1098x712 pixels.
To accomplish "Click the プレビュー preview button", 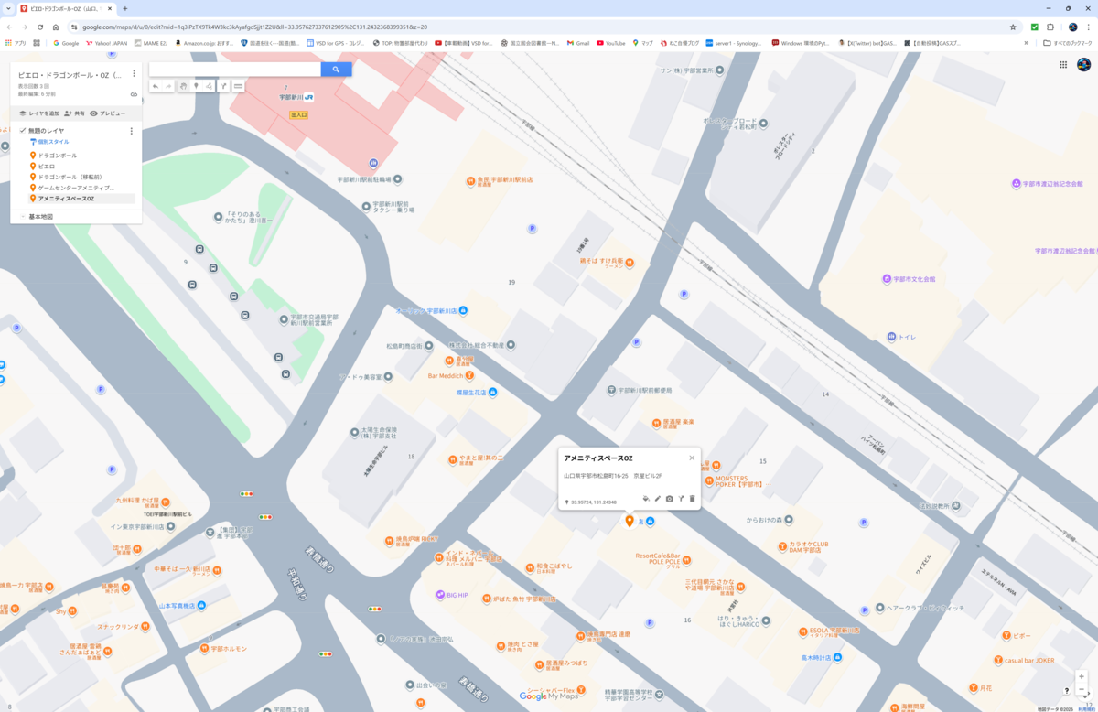I will pyautogui.click(x=107, y=113).
